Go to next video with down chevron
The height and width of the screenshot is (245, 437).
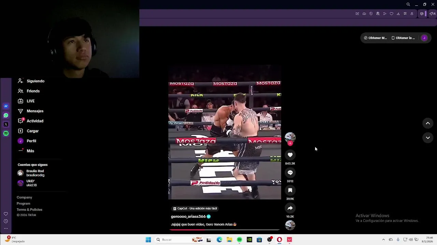pyautogui.click(x=428, y=137)
